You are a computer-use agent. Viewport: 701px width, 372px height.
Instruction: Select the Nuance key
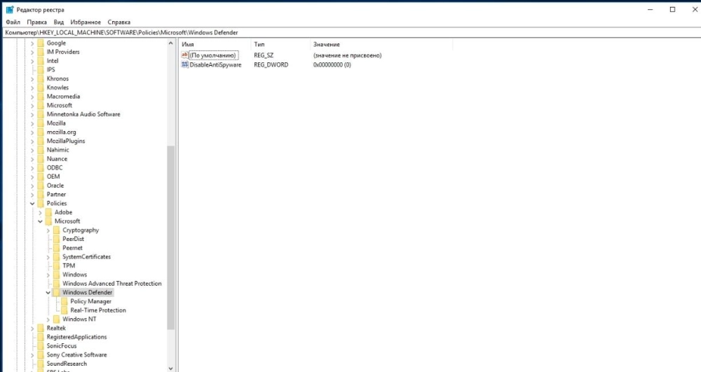click(x=57, y=159)
